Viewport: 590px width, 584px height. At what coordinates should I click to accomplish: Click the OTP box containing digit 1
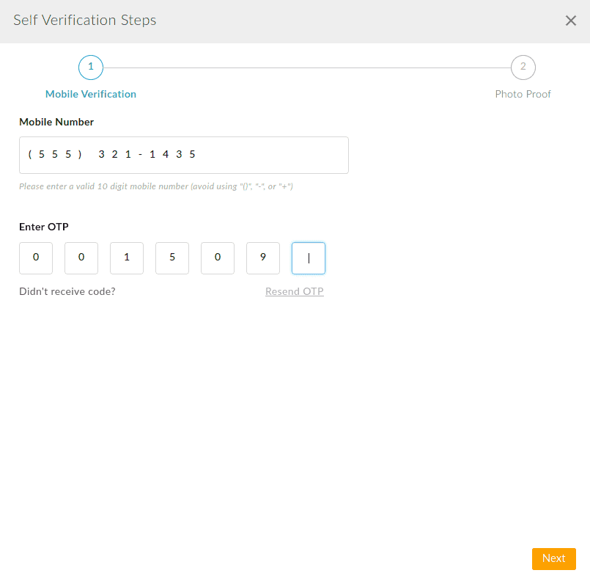tap(126, 258)
